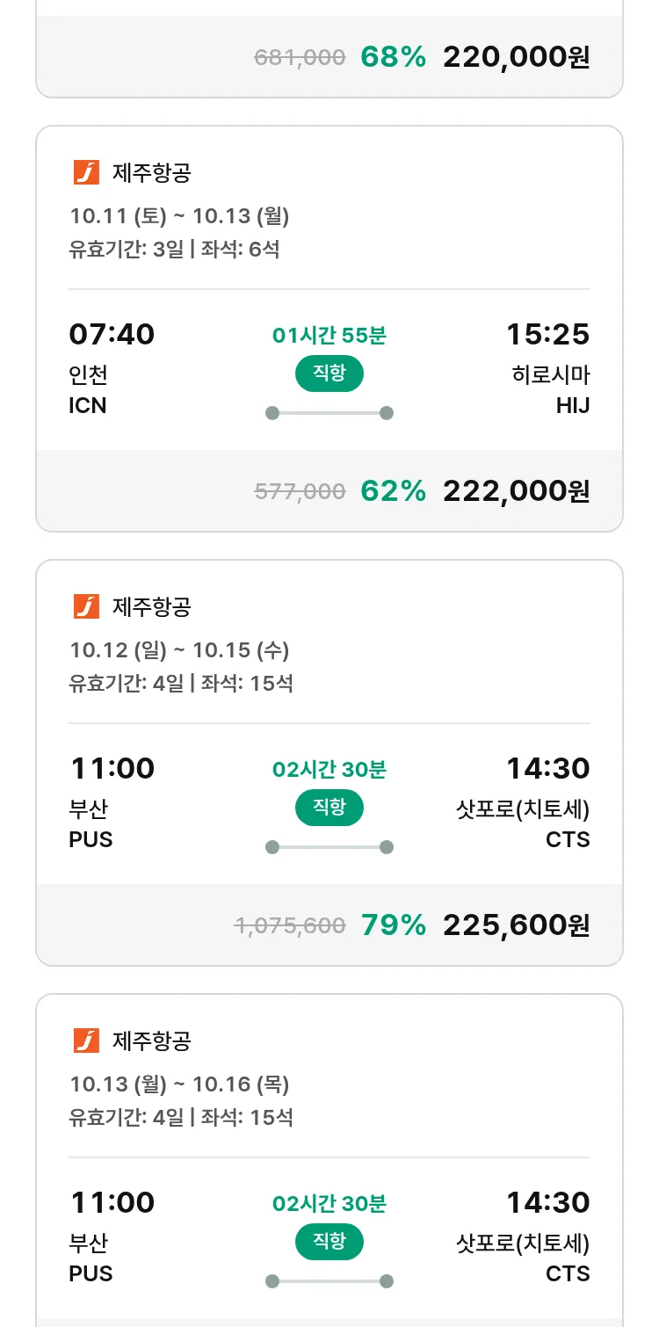The width and height of the screenshot is (659, 1327).
Task: Tap the 01시간 55분 flight duration
Action: (329, 335)
